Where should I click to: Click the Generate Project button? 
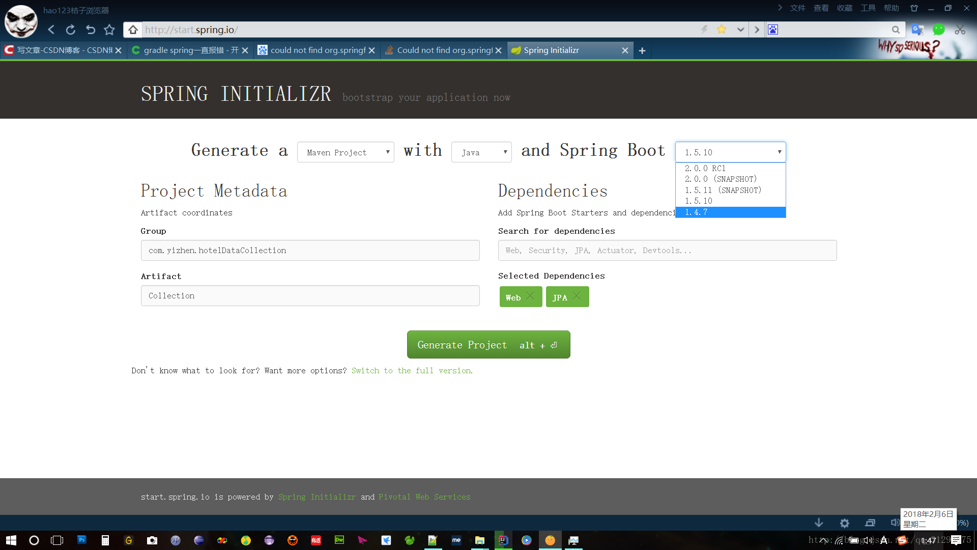pos(489,345)
